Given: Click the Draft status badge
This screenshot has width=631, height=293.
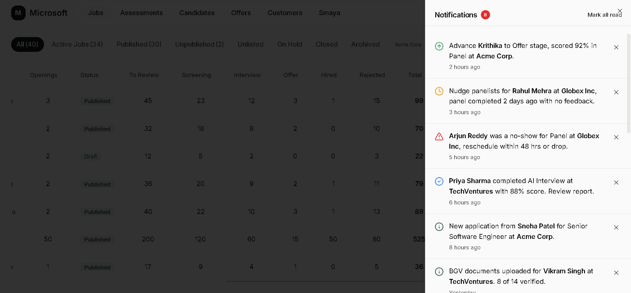Looking at the screenshot, I should [91, 157].
